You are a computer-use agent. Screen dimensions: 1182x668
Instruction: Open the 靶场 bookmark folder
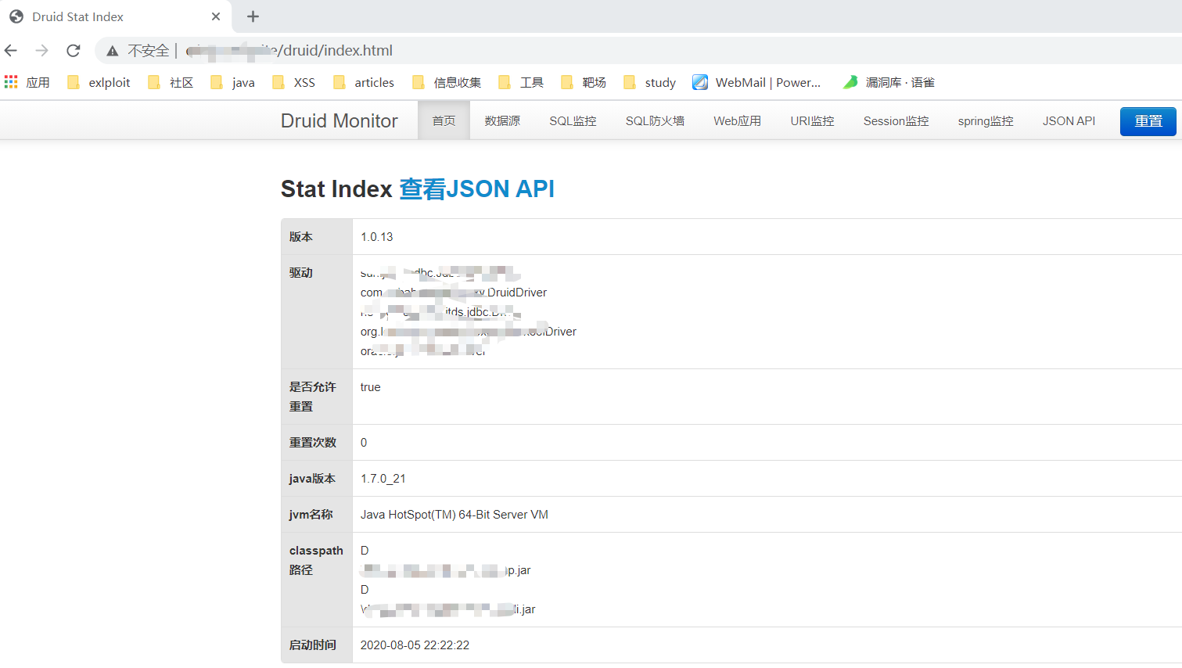coord(584,82)
